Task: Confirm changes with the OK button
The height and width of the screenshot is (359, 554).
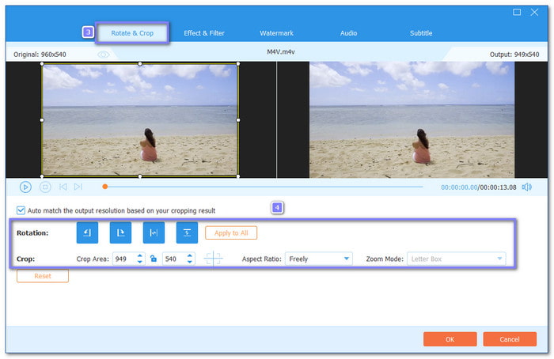Action: coord(450,339)
